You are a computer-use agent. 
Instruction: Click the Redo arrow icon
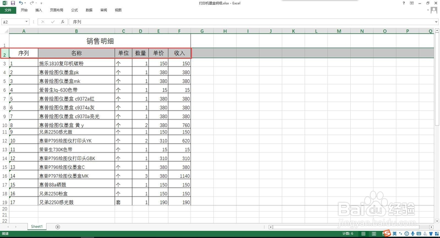click(x=32, y=3)
